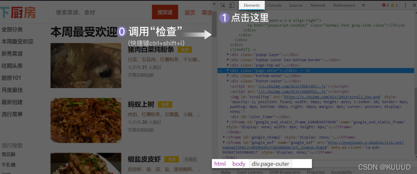Open 流行菜单 in the sidebar

point(12,114)
